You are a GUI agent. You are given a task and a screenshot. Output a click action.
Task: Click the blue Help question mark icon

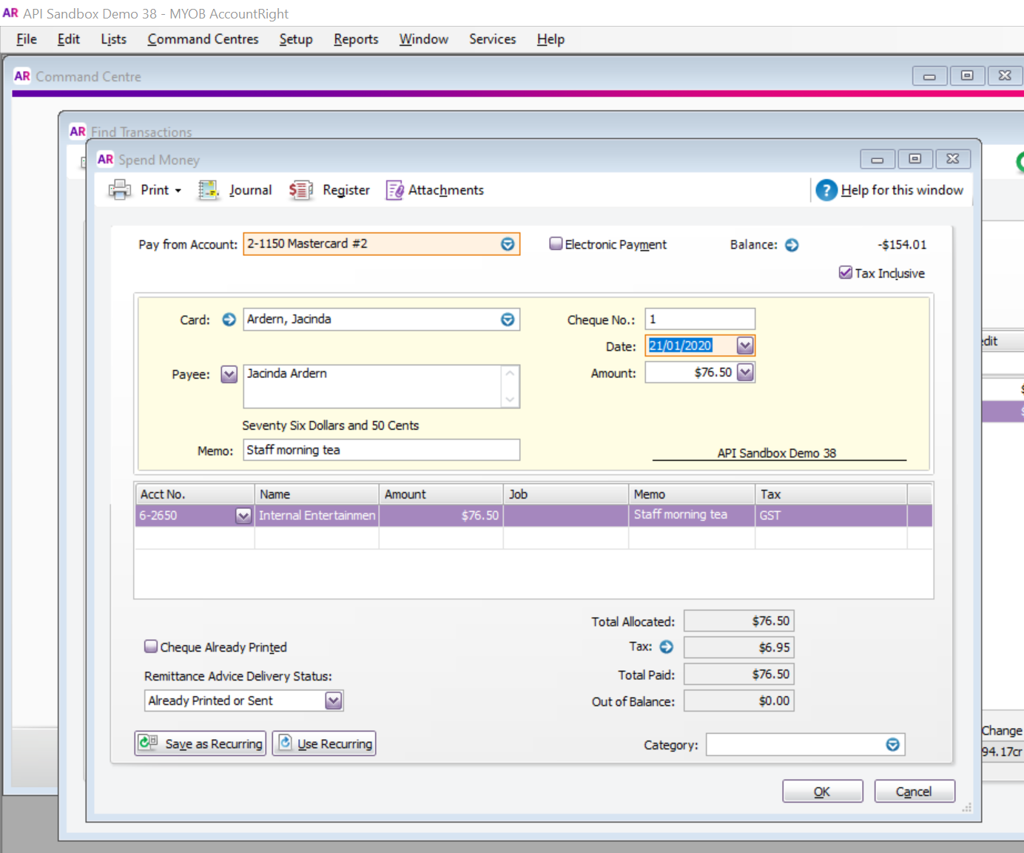pos(826,190)
